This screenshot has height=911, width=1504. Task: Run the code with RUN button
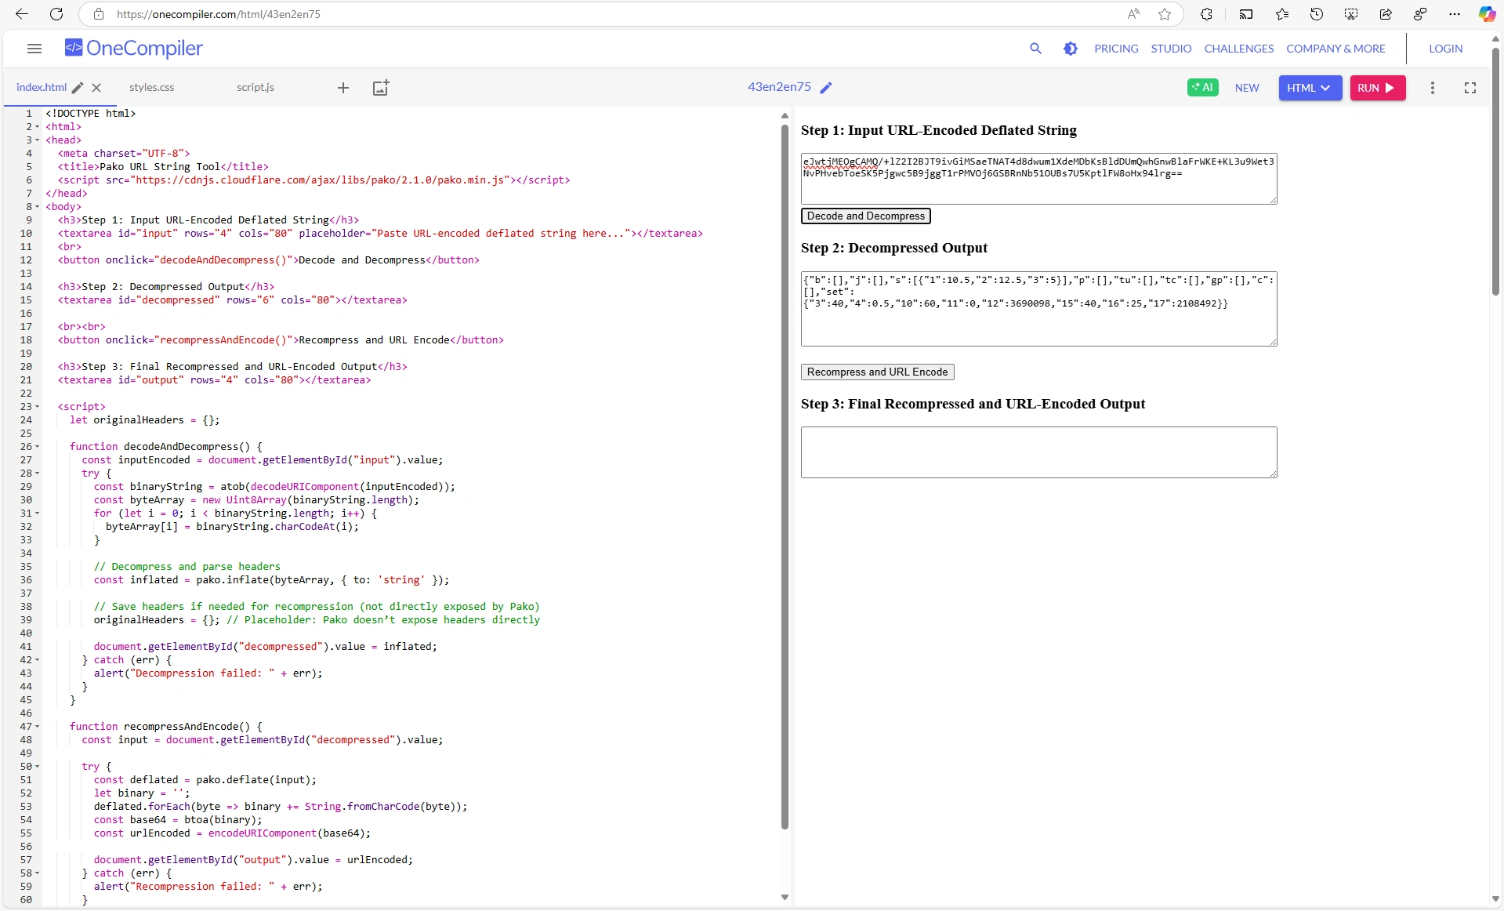1377,88
